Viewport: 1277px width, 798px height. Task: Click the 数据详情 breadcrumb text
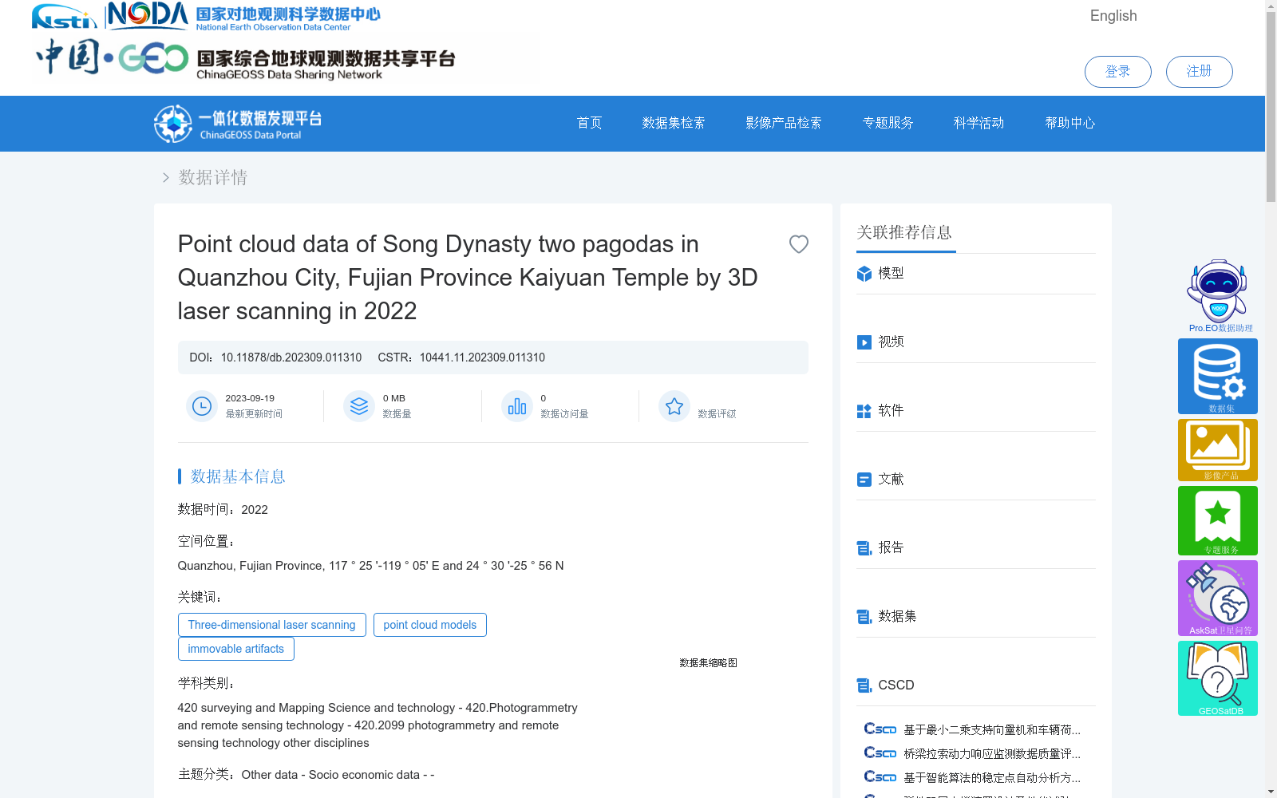pos(213,177)
